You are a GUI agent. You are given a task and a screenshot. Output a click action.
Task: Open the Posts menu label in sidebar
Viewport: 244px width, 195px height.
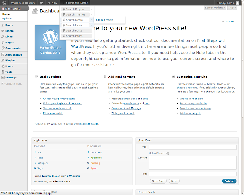coord(9,25)
